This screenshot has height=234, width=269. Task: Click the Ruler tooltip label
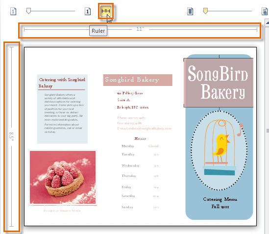pos(98,31)
